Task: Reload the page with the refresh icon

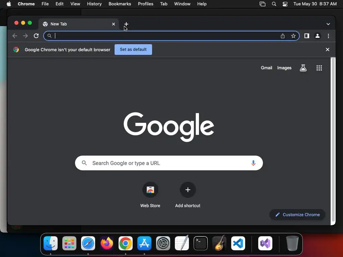Action: [36, 36]
